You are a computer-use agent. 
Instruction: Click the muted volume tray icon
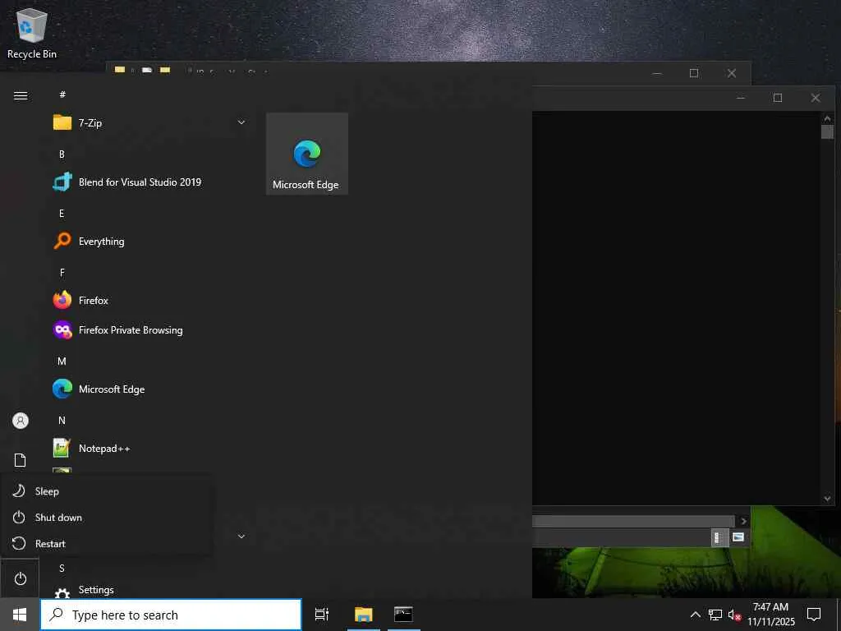tap(734, 615)
